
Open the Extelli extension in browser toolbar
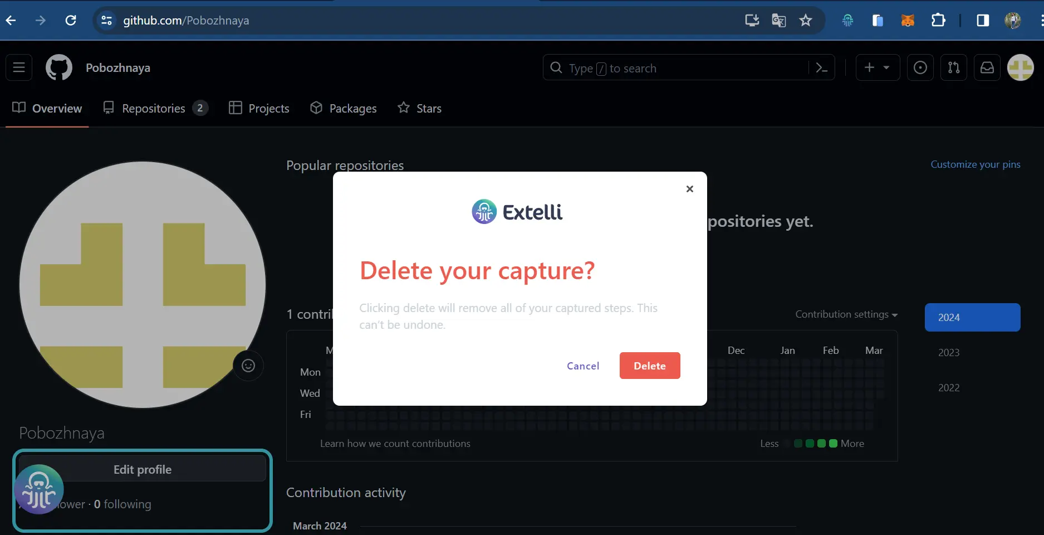click(847, 21)
